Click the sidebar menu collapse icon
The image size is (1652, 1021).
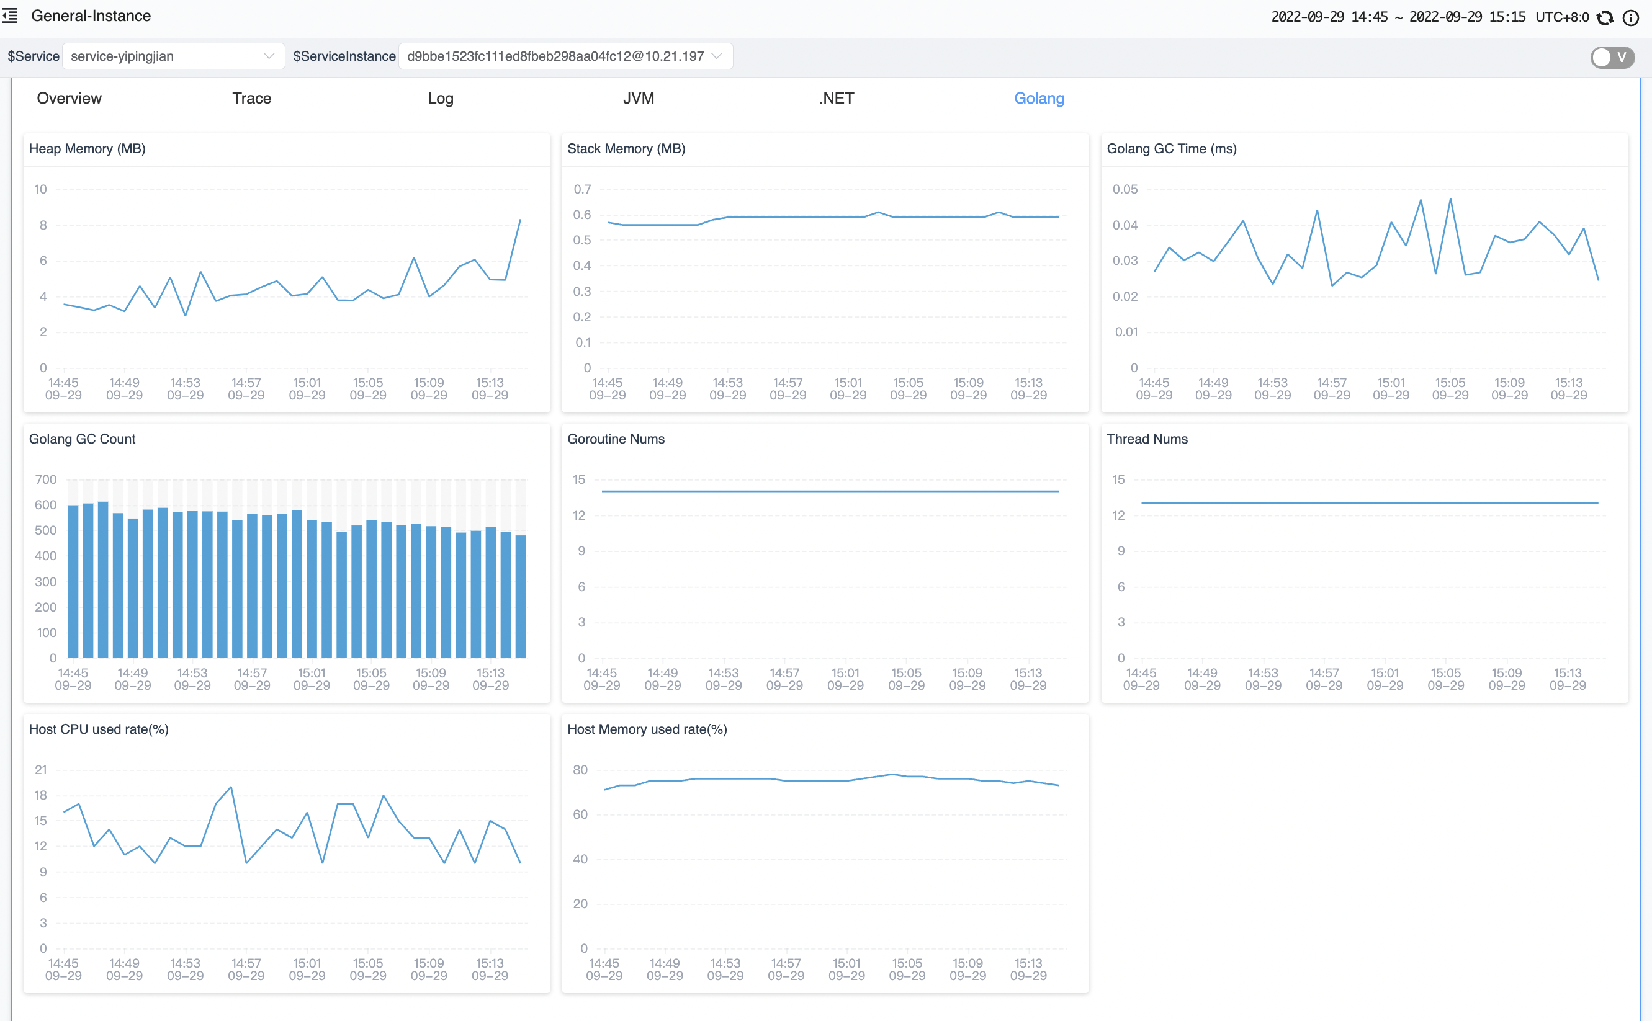pos(10,16)
